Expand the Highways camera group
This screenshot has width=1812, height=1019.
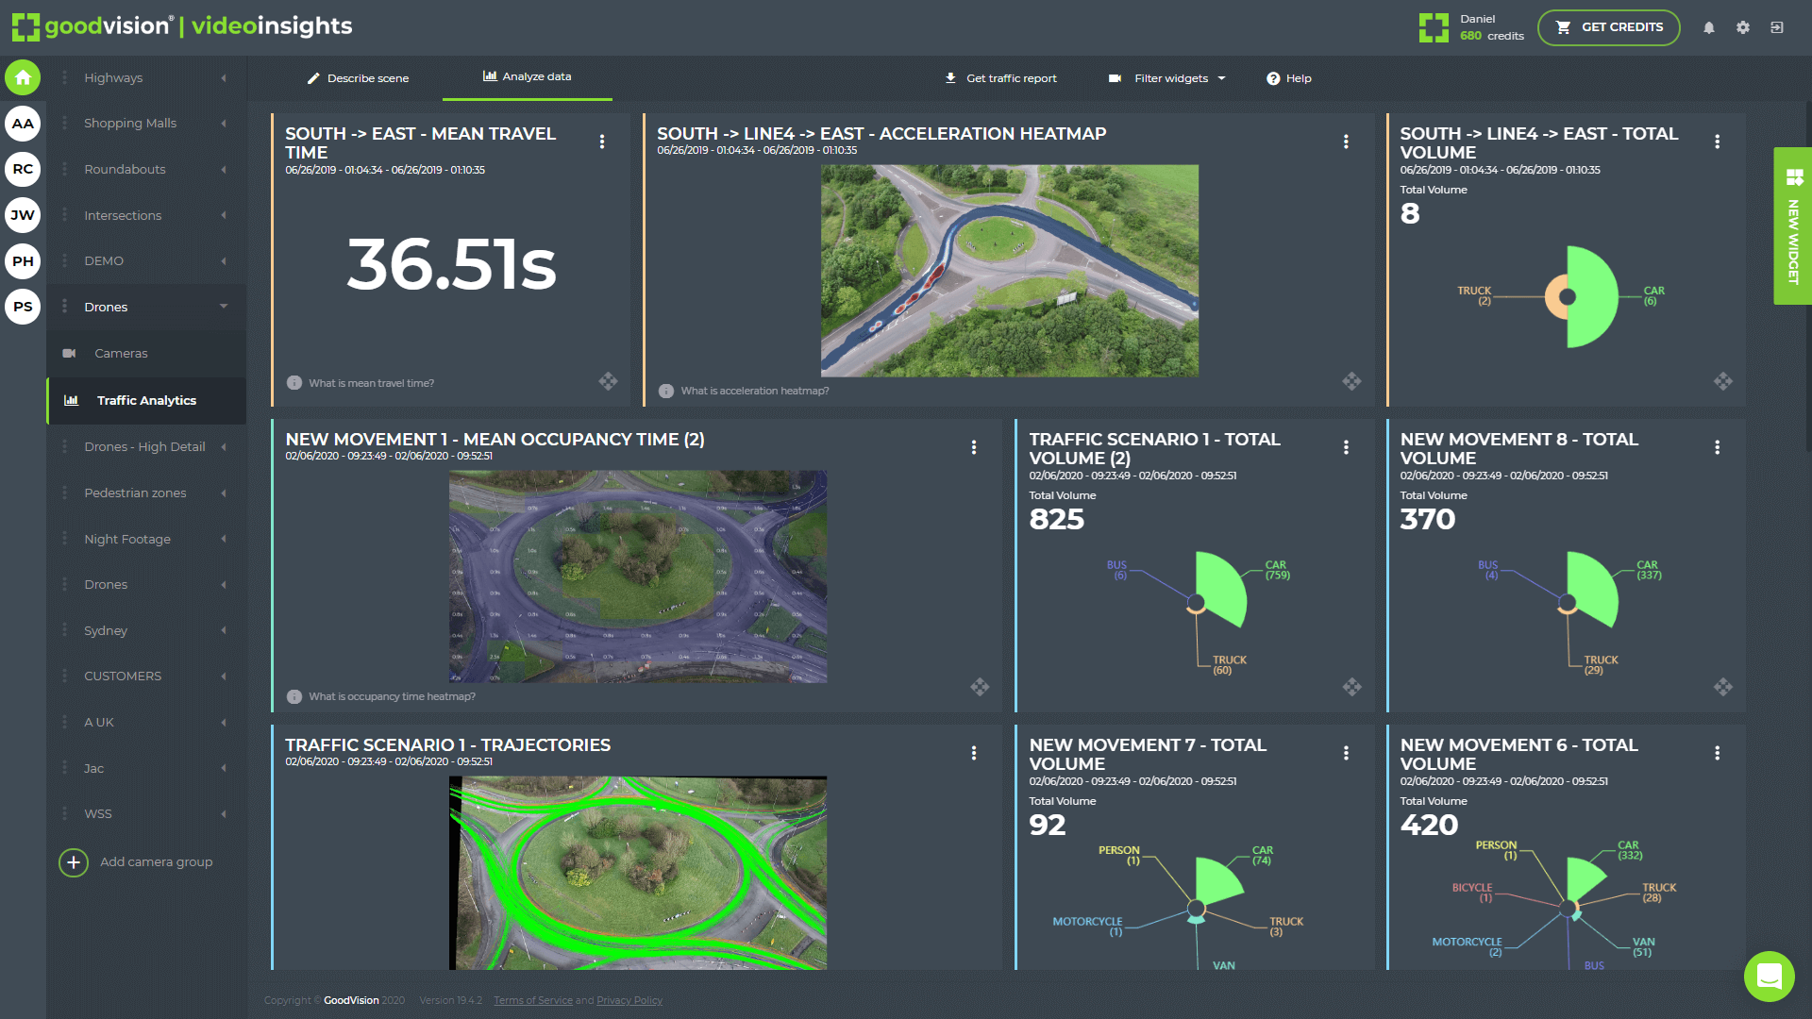click(x=113, y=77)
